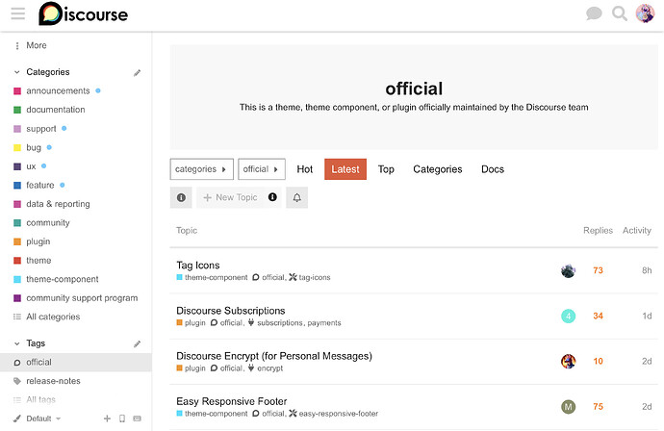This screenshot has height=431, width=664.
Task: Open the community category
Action: coord(48,222)
